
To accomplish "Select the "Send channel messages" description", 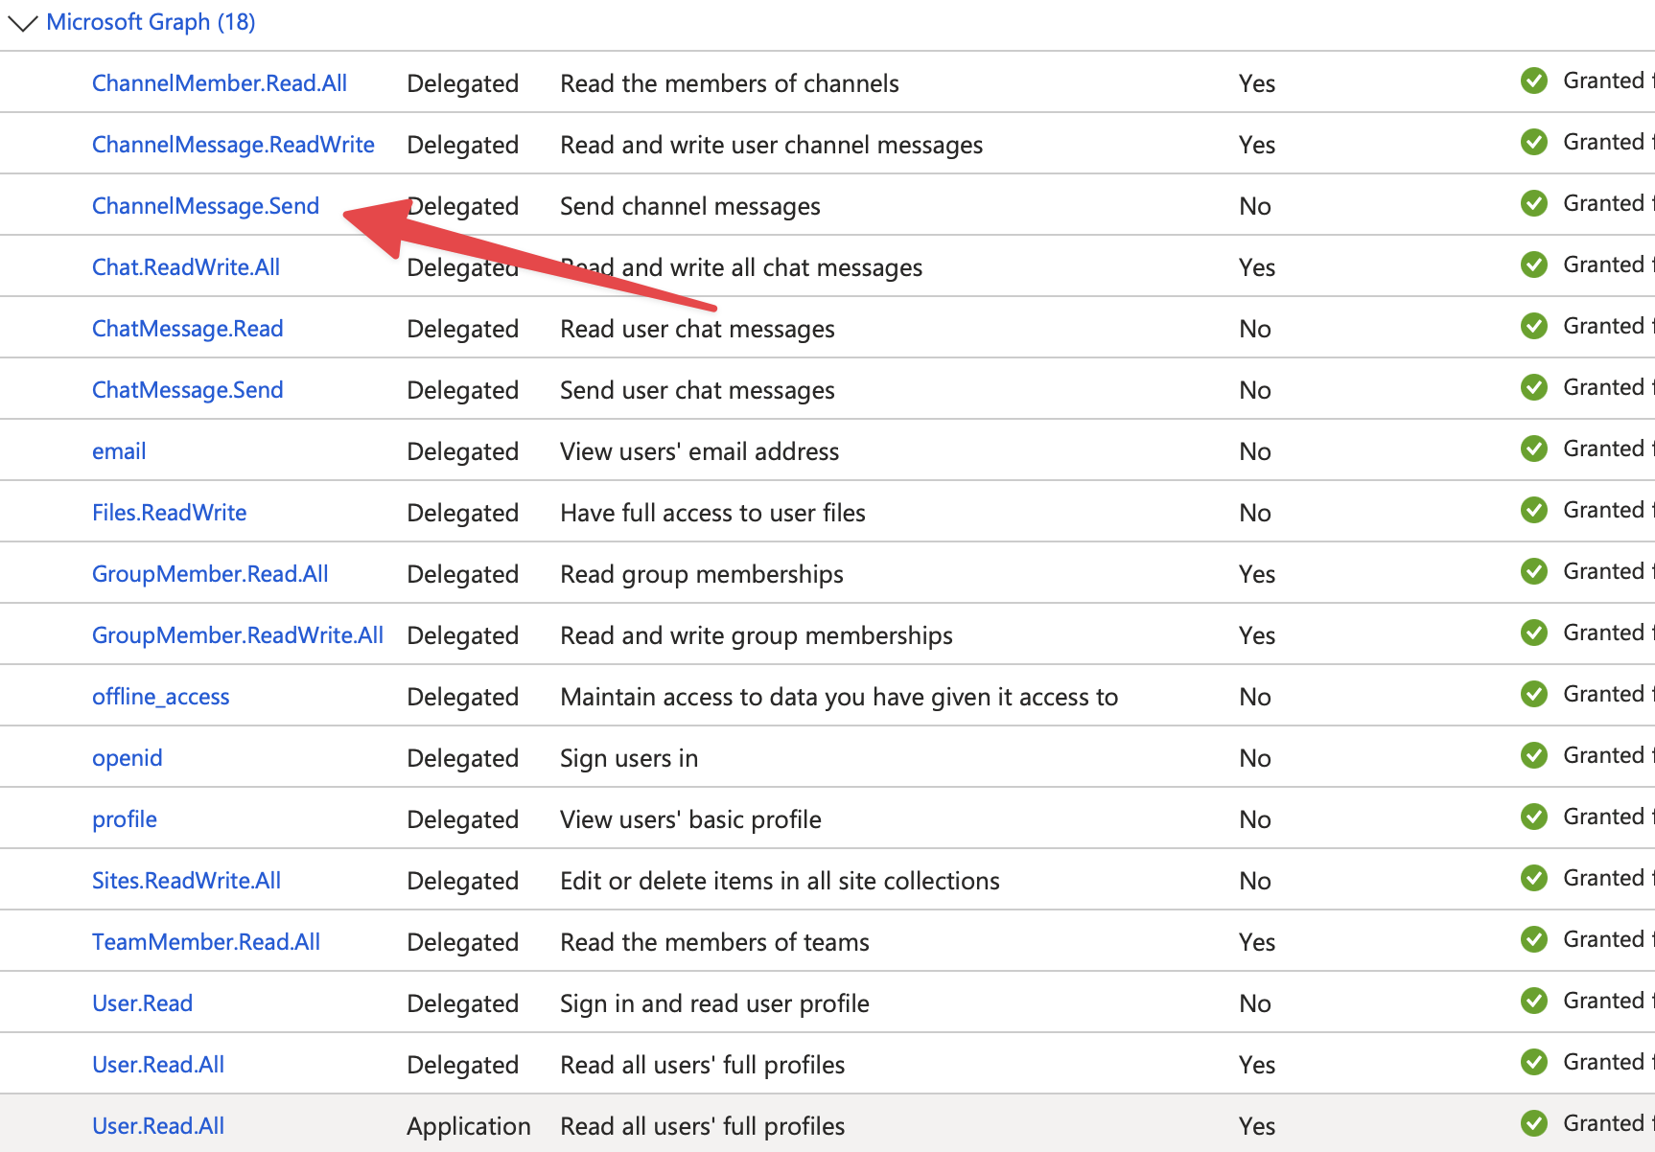I will (690, 206).
